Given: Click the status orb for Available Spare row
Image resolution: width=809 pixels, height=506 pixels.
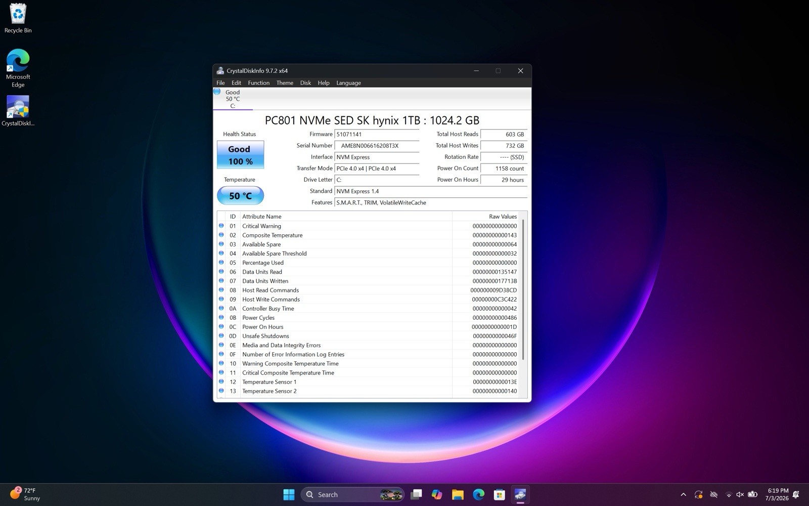Looking at the screenshot, I should [221, 244].
